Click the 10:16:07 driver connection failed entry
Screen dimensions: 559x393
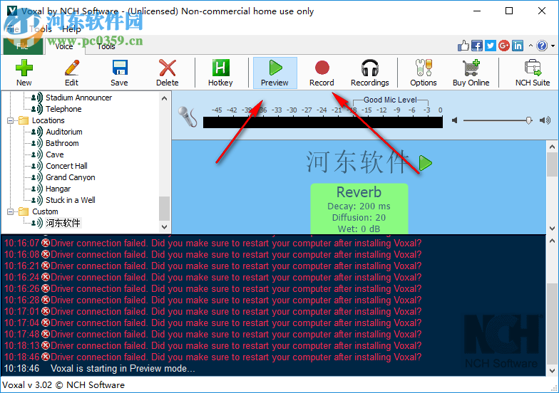click(x=212, y=243)
